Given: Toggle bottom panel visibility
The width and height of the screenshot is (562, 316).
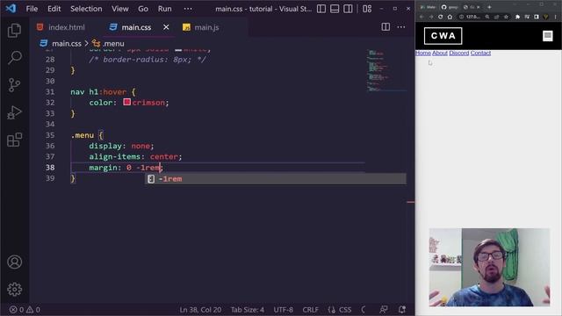Looking at the screenshot, I should pyautogui.click(x=335, y=9).
